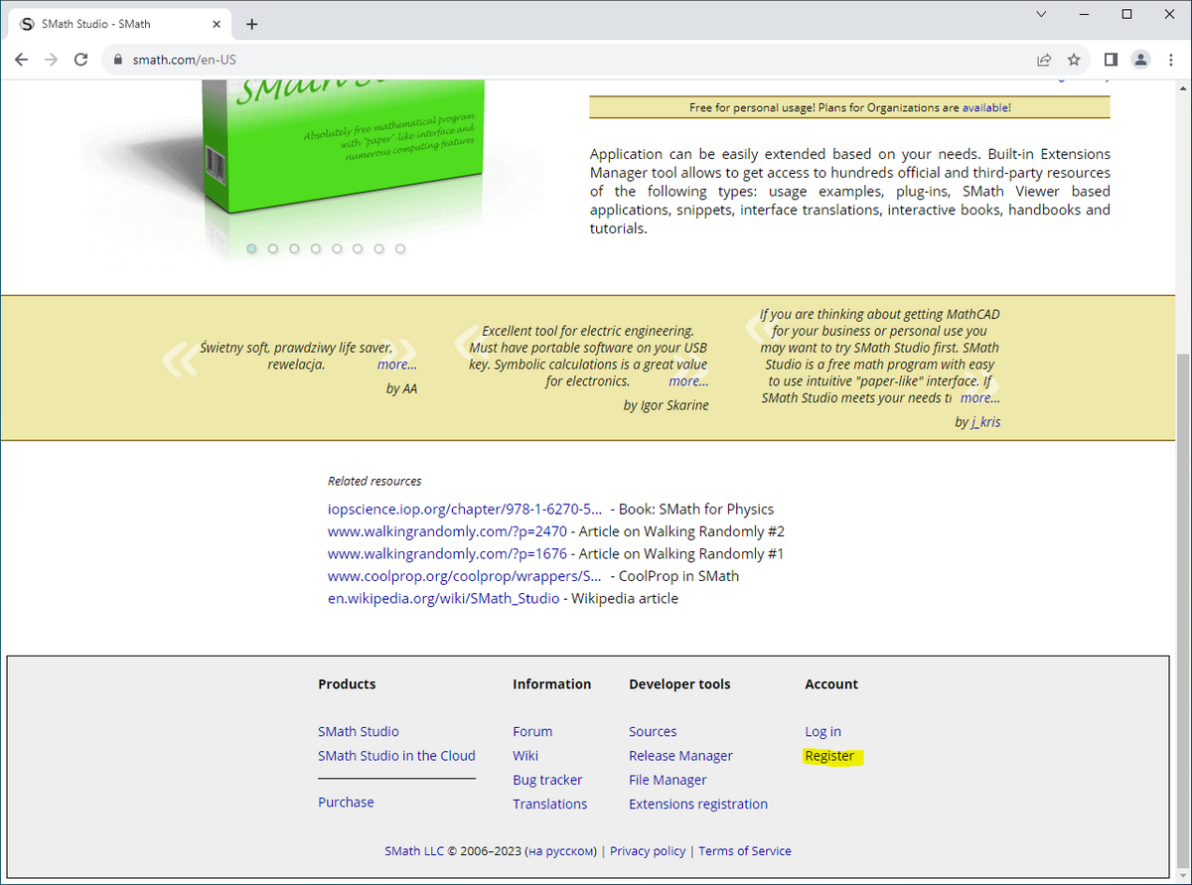Open a new browser tab
This screenshot has width=1192, height=885.
[251, 23]
